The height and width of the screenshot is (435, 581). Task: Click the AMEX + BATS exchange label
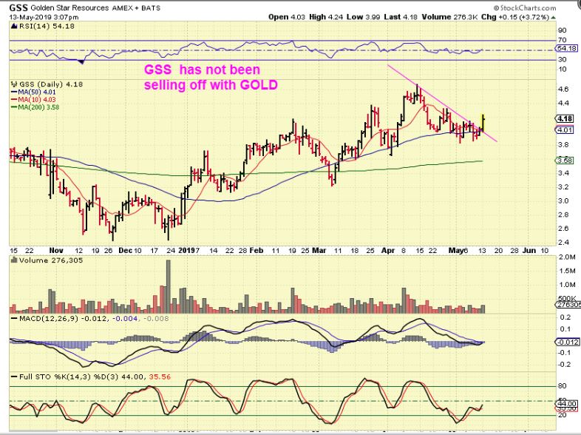point(136,8)
